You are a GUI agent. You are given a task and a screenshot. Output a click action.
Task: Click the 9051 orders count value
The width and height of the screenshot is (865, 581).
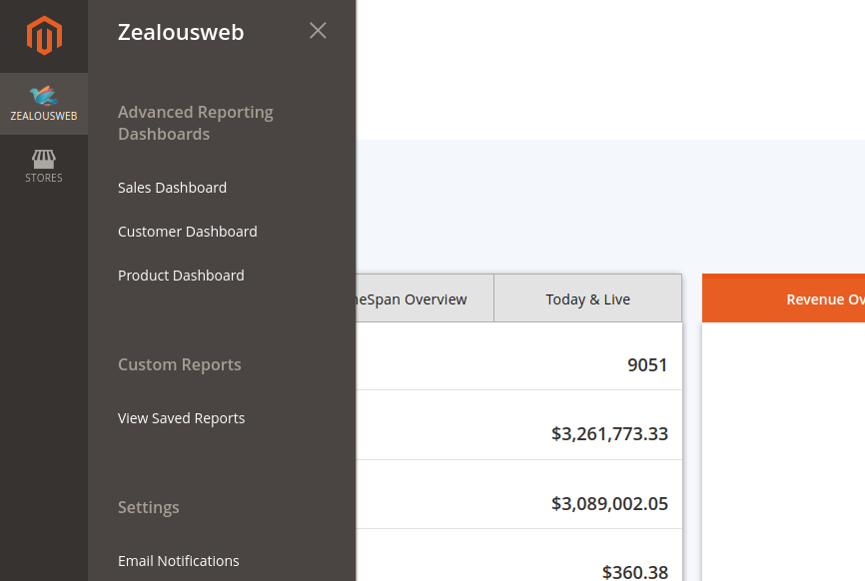[647, 365]
